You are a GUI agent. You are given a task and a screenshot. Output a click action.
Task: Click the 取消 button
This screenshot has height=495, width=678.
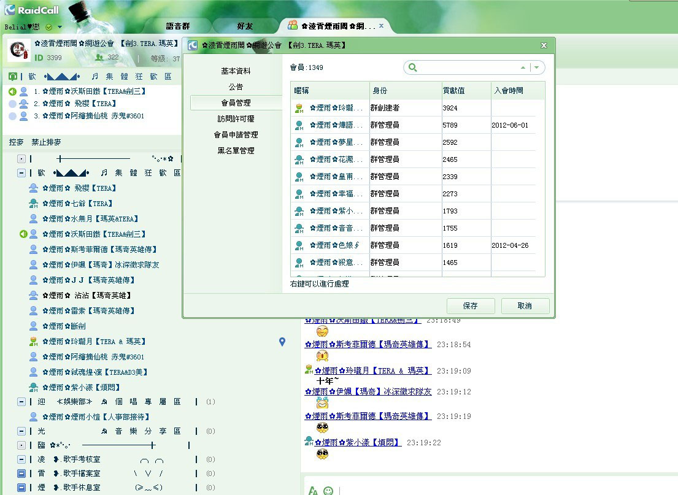(x=525, y=305)
